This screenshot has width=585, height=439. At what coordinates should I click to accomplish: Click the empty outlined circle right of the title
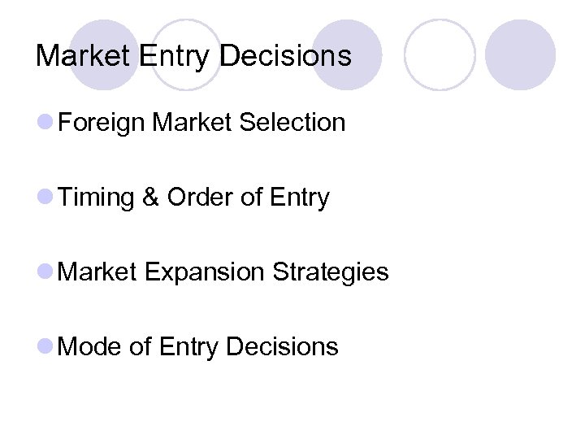pyautogui.click(x=440, y=54)
